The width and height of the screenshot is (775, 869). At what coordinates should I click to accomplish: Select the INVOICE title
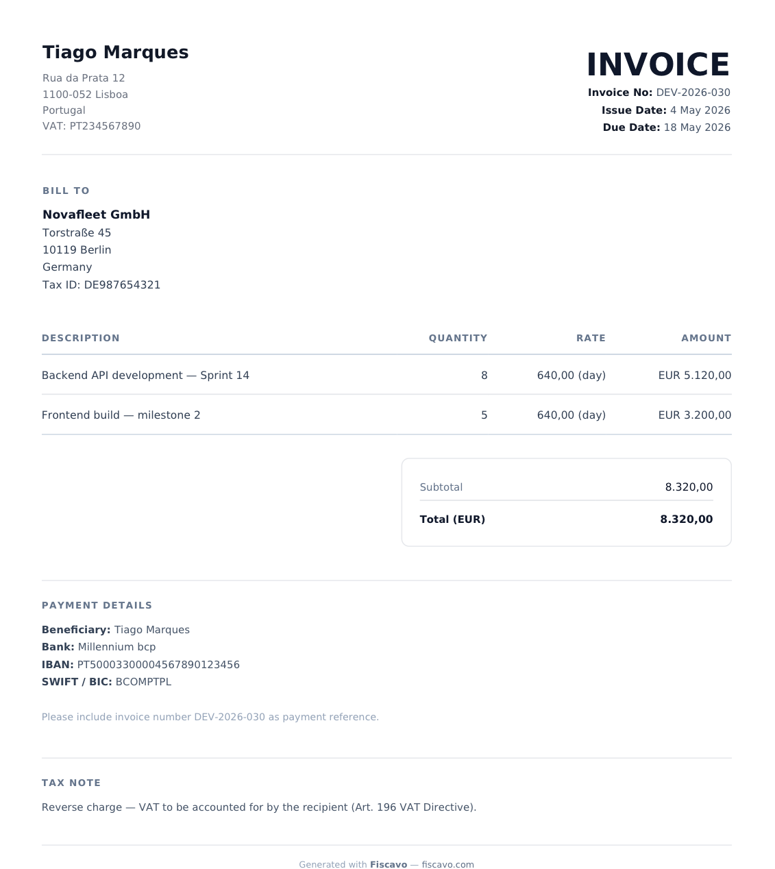(x=658, y=64)
